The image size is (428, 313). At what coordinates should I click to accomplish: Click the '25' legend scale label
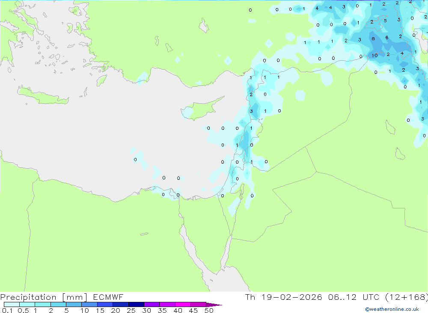[131, 310]
